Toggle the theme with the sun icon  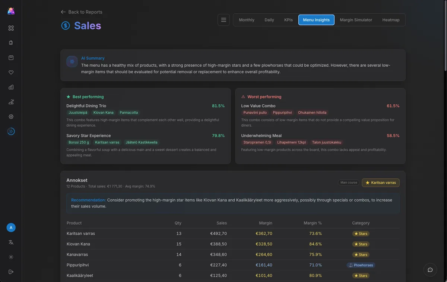click(11, 257)
